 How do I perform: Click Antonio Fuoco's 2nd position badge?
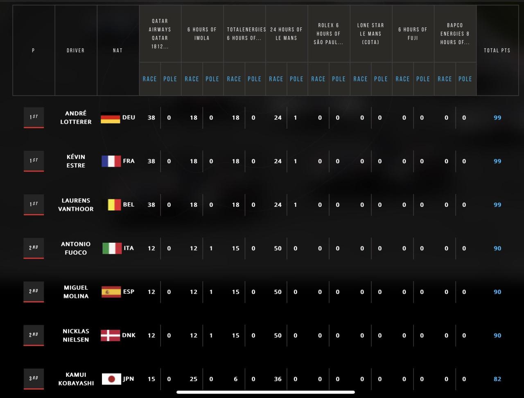tap(34, 248)
